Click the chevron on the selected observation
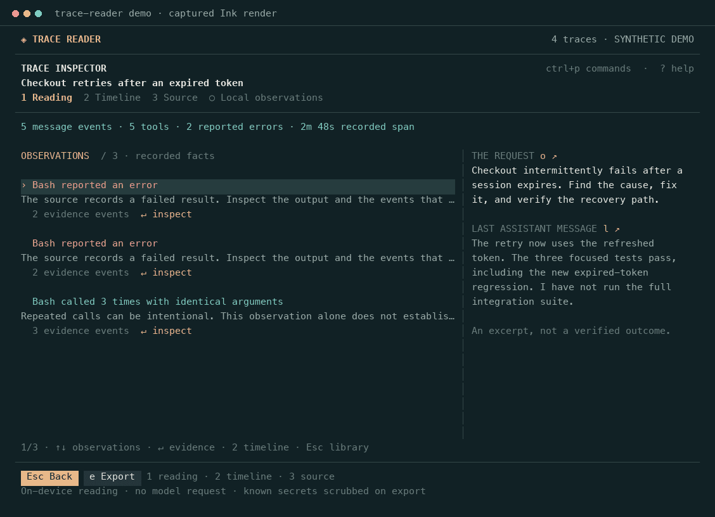 coord(23,185)
